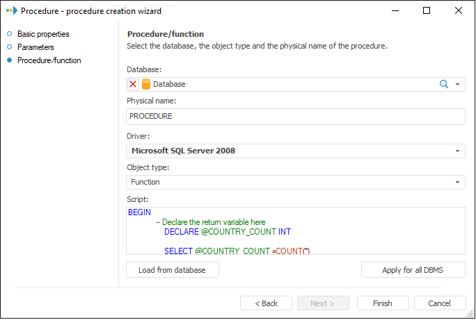Viewport: 476px width, 320px height.
Task: Select the Parameters wizard step
Action: (x=35, y=47)
